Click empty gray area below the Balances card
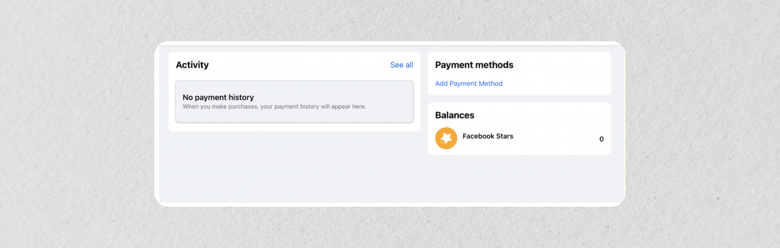780x248 pixels. [519, 179]
